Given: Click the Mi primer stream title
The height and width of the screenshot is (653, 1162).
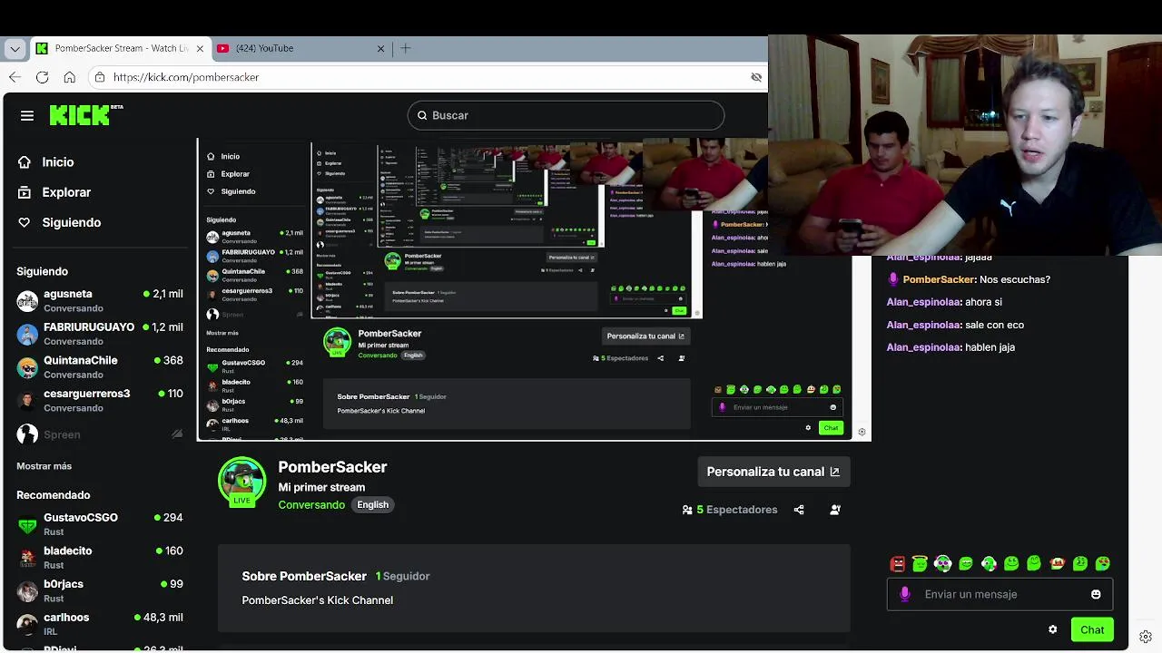Looking at the screenshot, I should click(x=321, y=487).
